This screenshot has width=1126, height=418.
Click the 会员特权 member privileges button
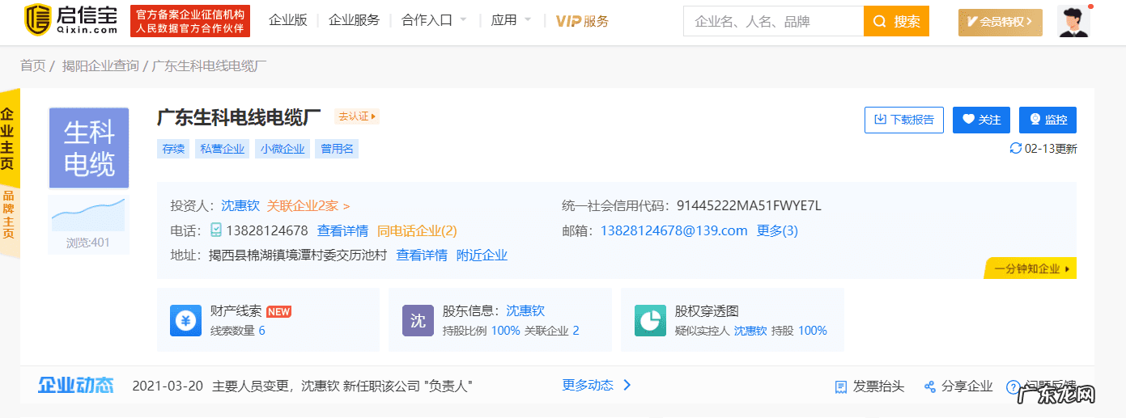999,23
